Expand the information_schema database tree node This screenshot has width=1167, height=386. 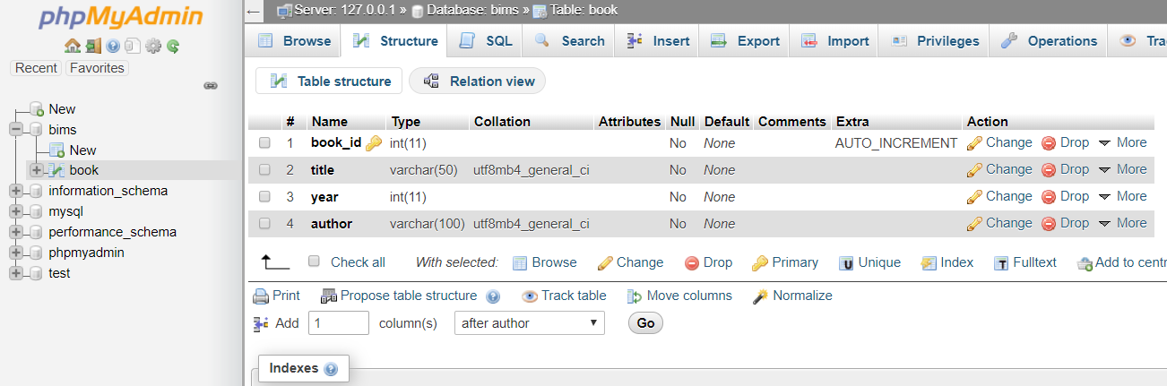(x=16, y=191)
